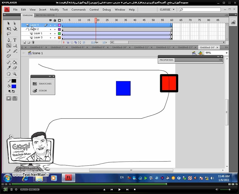The height and width of the screenshot is (194, 239).
Task: Collapse the Properties panel double arrows
Action: coord(218,56)
